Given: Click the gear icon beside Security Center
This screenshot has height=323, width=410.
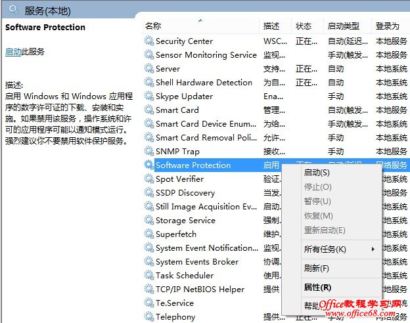Looking at the screenshot, I should click(148, 41).
